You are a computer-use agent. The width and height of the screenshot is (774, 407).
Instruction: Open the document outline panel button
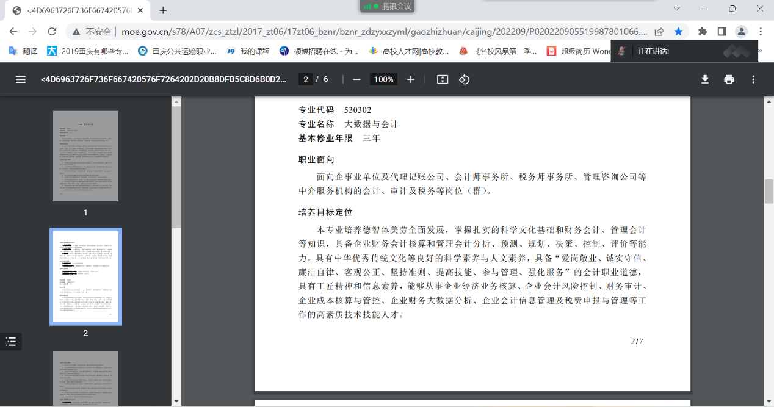pyautogui.click(x=11, y=342)
